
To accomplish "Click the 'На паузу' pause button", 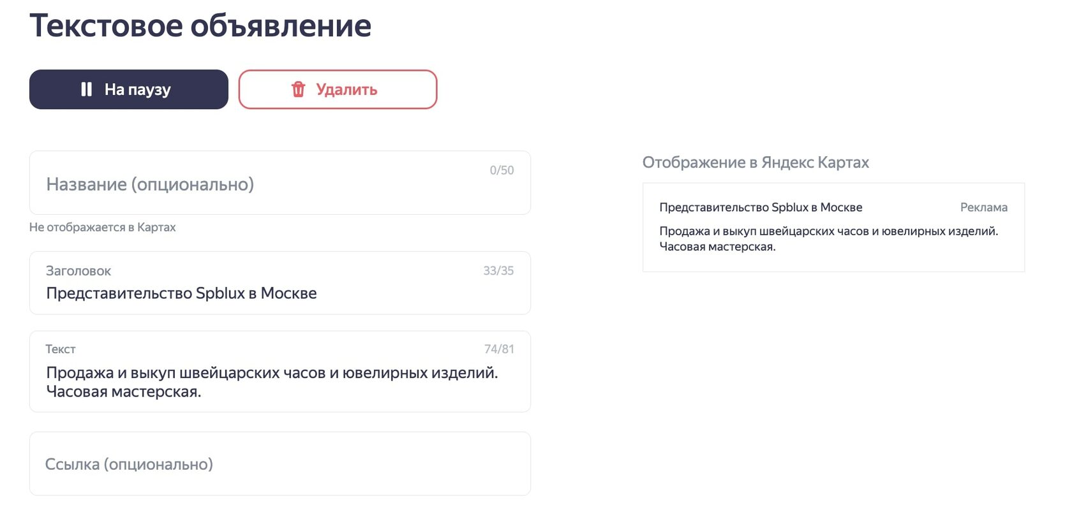I will [128, 89].
